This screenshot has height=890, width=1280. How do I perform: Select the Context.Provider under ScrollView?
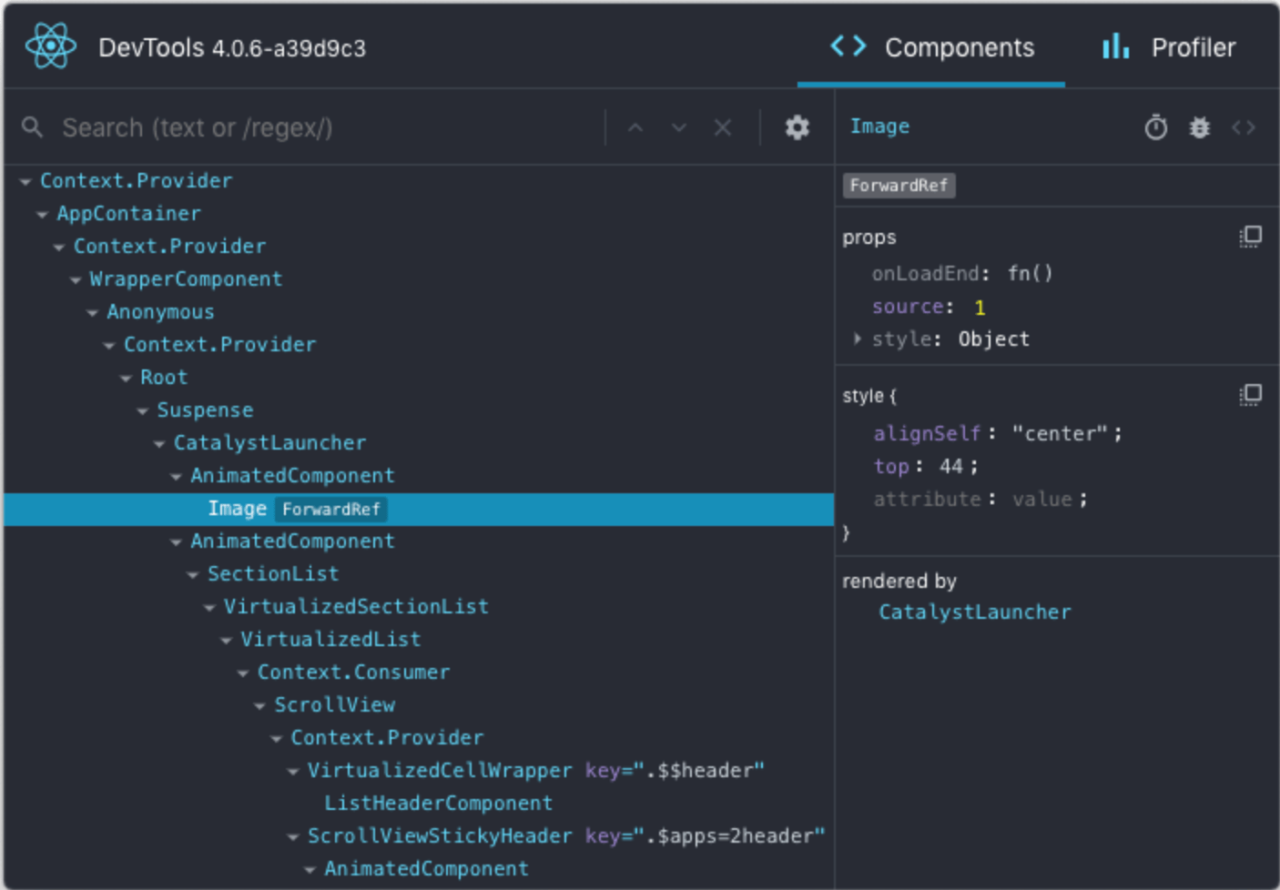tap(387, 737)
